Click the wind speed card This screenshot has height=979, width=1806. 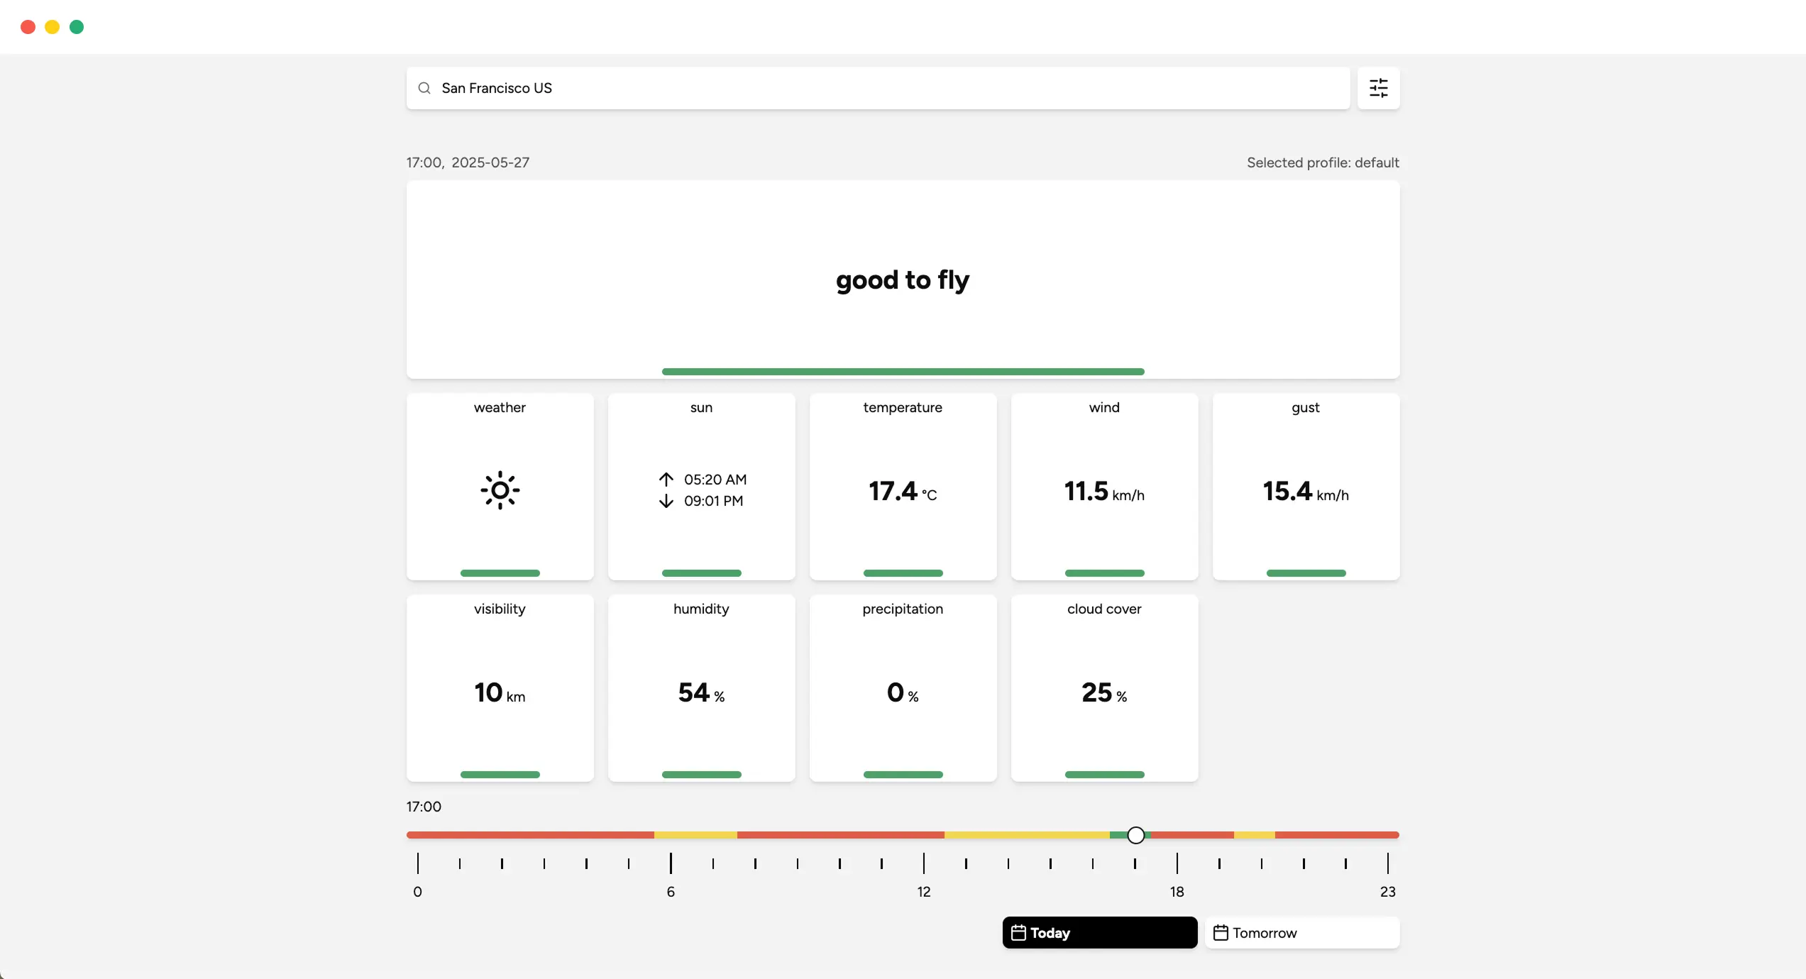1104,487
